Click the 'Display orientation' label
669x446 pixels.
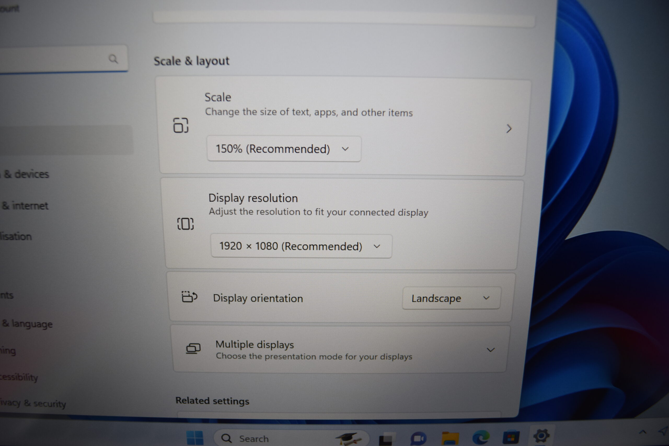pos(258,298)
